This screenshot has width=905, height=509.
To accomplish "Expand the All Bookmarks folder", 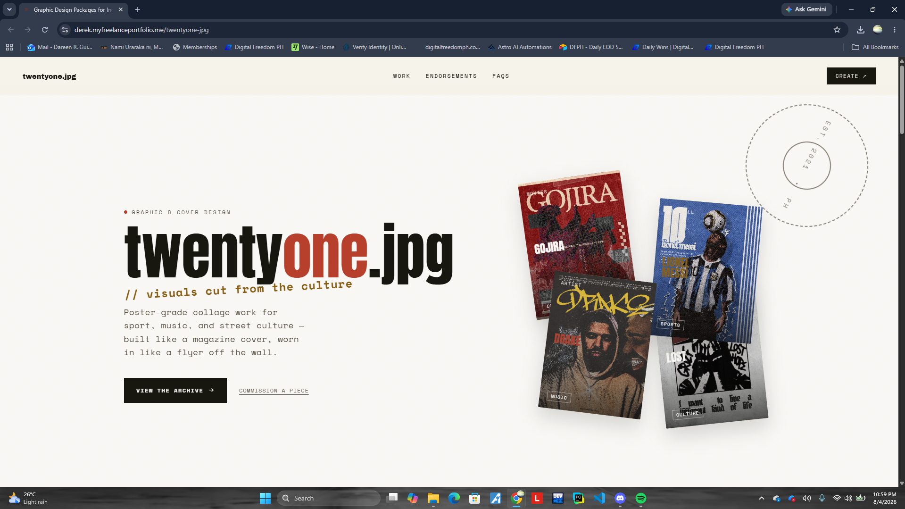I will pyautogui.click(x=875, y=47).
